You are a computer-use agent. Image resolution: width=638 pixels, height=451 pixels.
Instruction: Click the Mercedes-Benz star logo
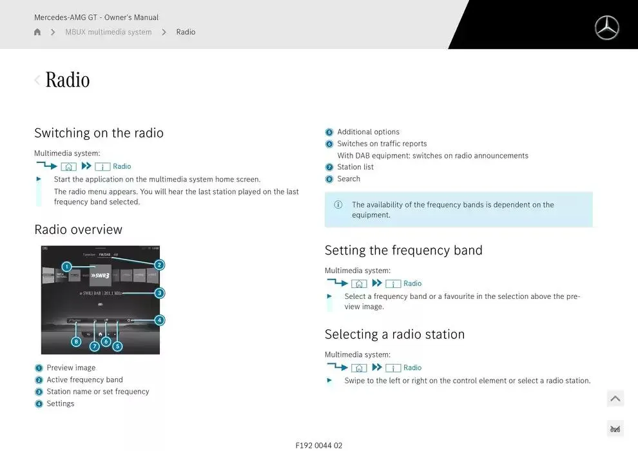606,28
